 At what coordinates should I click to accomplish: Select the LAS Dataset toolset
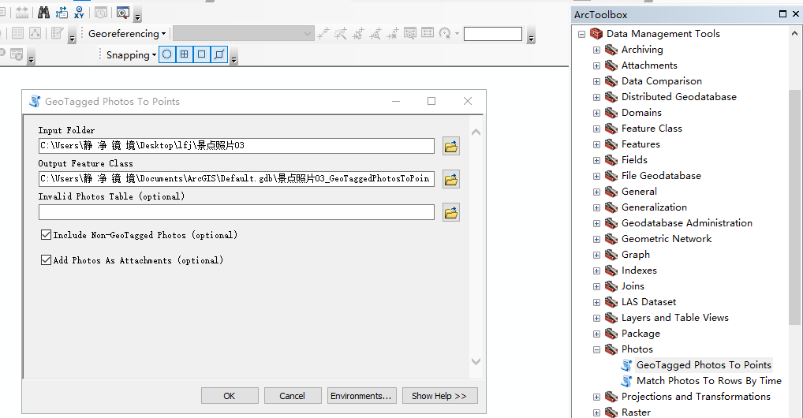click(x=648, y=302)
